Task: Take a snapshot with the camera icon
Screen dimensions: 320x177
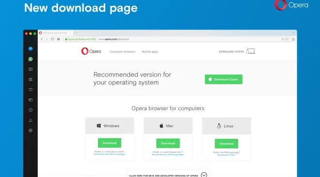Action: [x=31, y=69]
